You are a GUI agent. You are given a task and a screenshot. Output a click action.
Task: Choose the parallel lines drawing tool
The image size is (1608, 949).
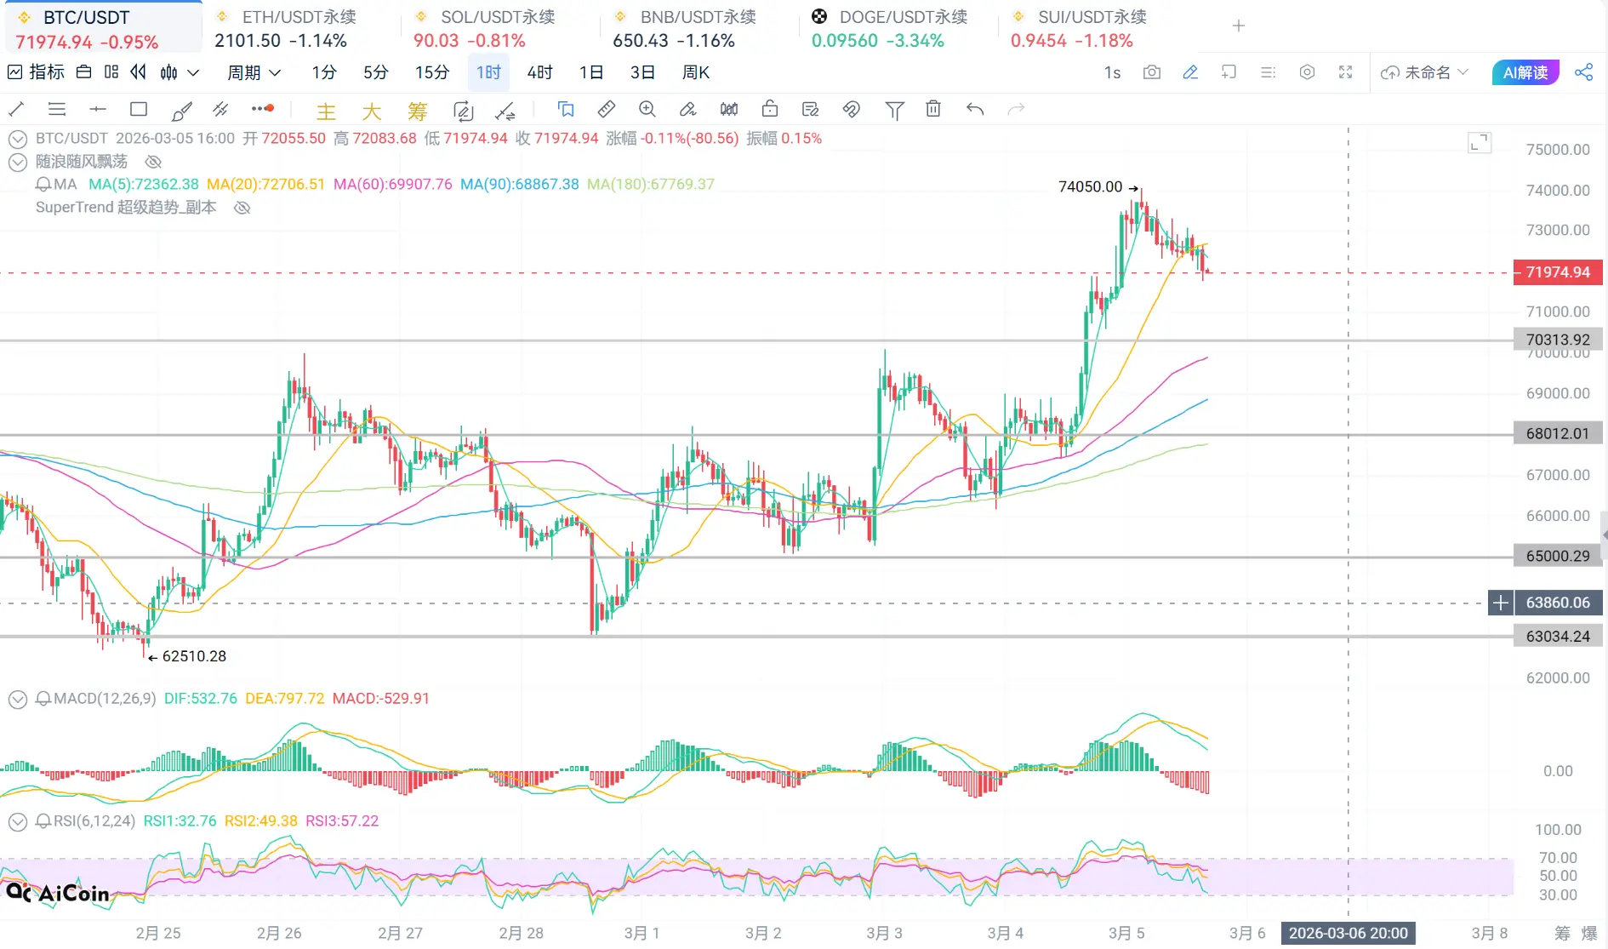[57, 109]
